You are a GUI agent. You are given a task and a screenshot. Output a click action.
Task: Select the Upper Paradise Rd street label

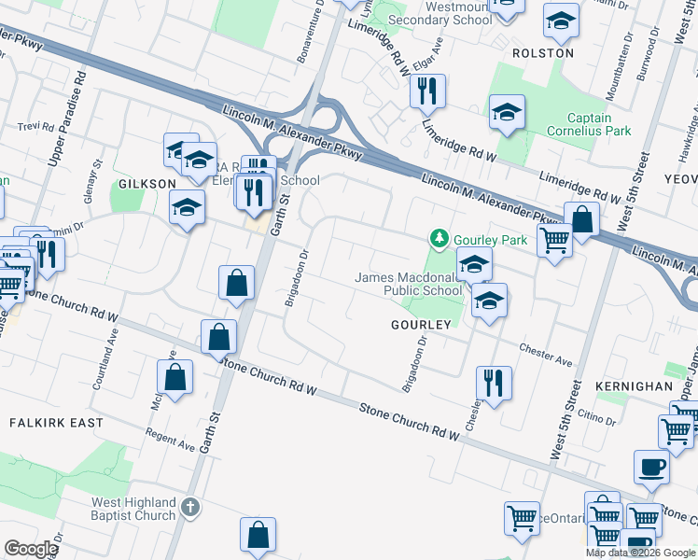coord(67,119)
